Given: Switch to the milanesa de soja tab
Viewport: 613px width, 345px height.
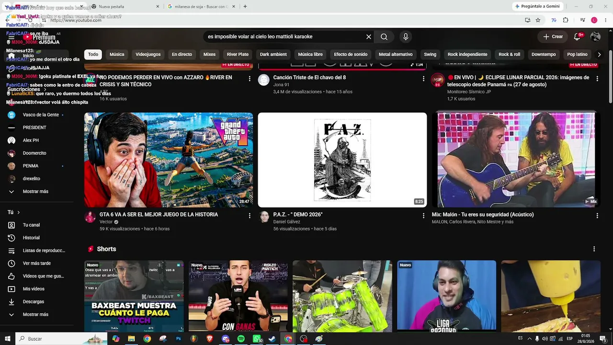Looking at the screenshot, I should point(201,7).
